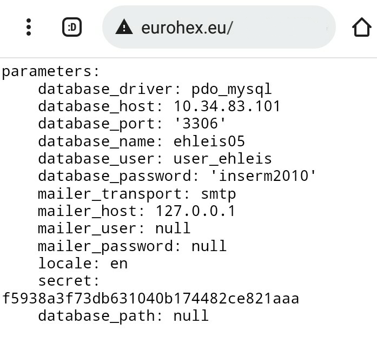Click the 'secret:' label

pos(69,281)
